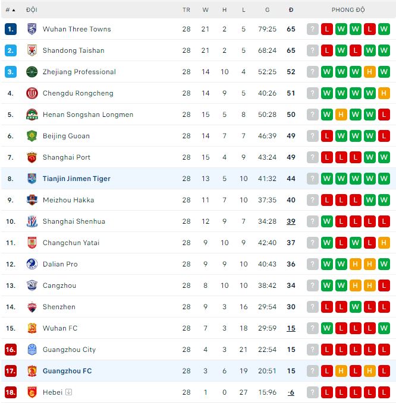
Task: Click the Chengdu Rongcheng red round badge
Action: point(32,93)
